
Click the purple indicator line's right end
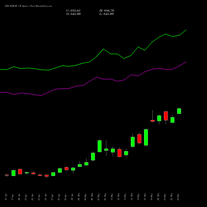click(186, 62)
